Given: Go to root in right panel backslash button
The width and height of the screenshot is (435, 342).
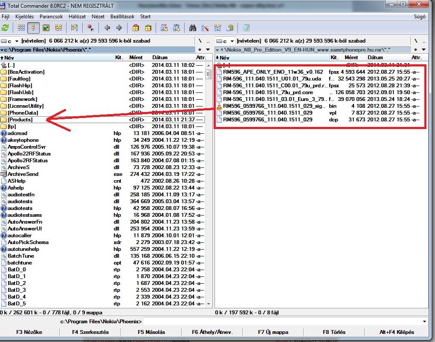Looking at the screenshot, I should click(x=415, y=41).
